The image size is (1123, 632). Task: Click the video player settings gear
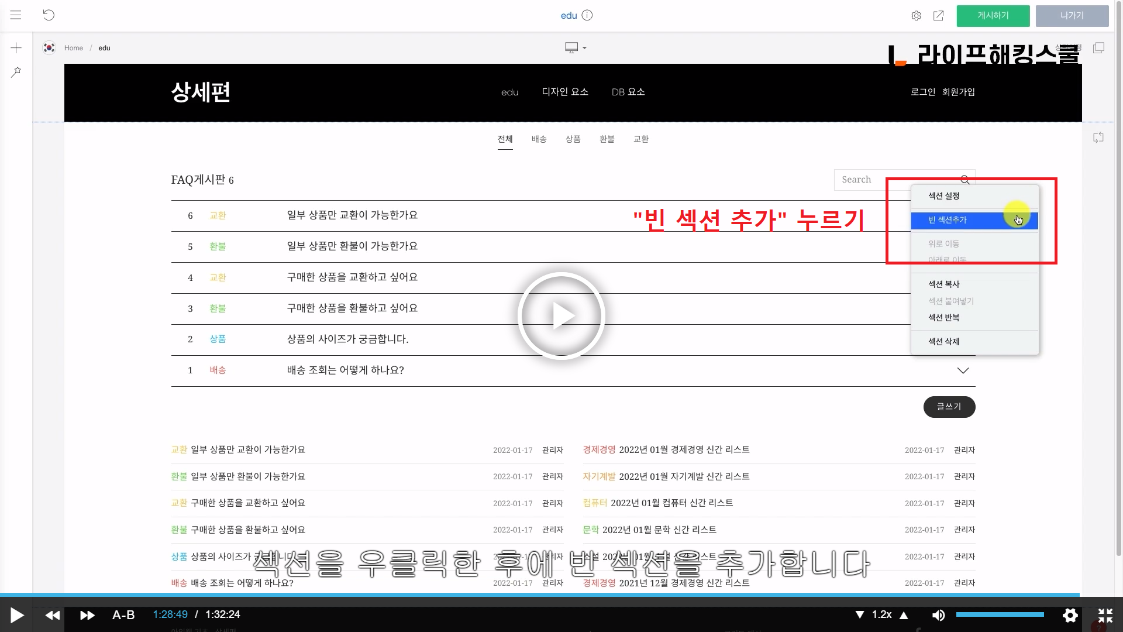[x=1070, y=615]
